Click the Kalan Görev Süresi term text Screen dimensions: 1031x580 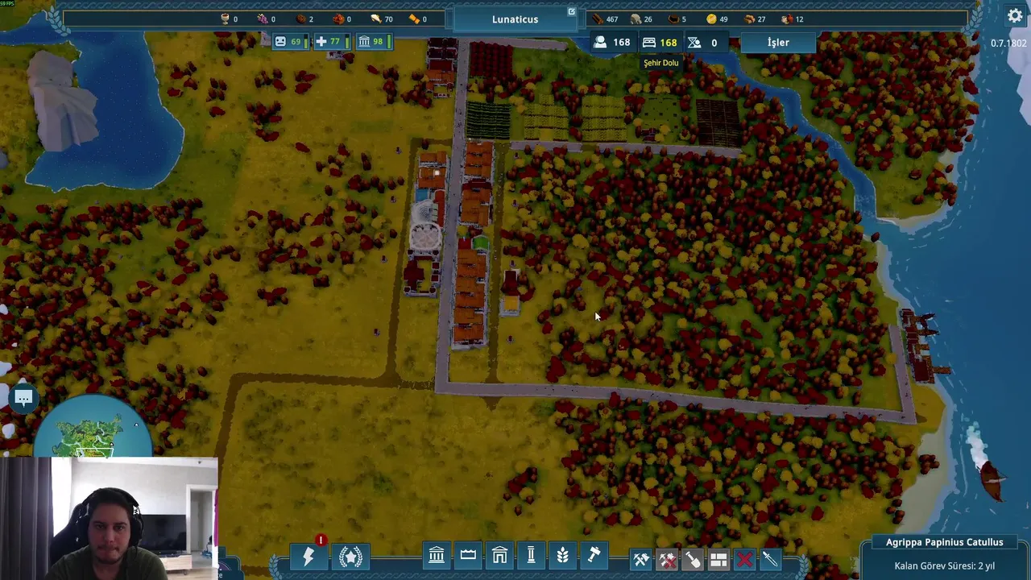click(x=945, y=565)
